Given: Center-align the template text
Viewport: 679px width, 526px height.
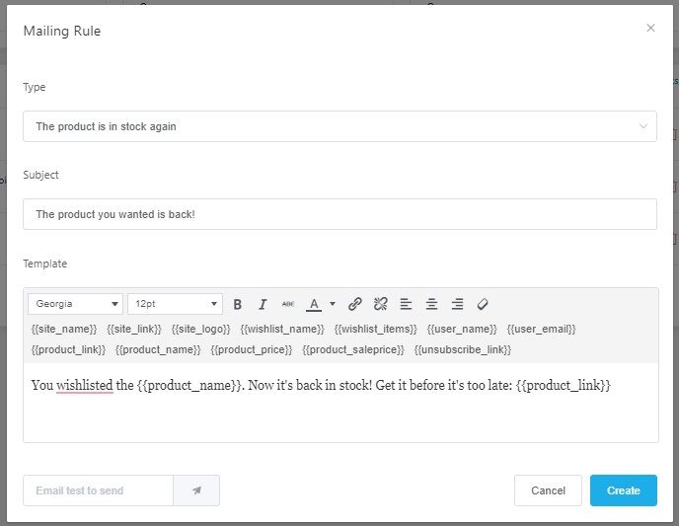Looking at the screenshot, I should pyautogui.click(x=431, y=304).
